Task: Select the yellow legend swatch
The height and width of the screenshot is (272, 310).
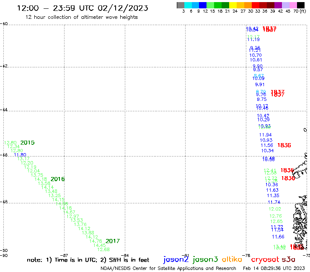Action: click(x=233, y=5)
